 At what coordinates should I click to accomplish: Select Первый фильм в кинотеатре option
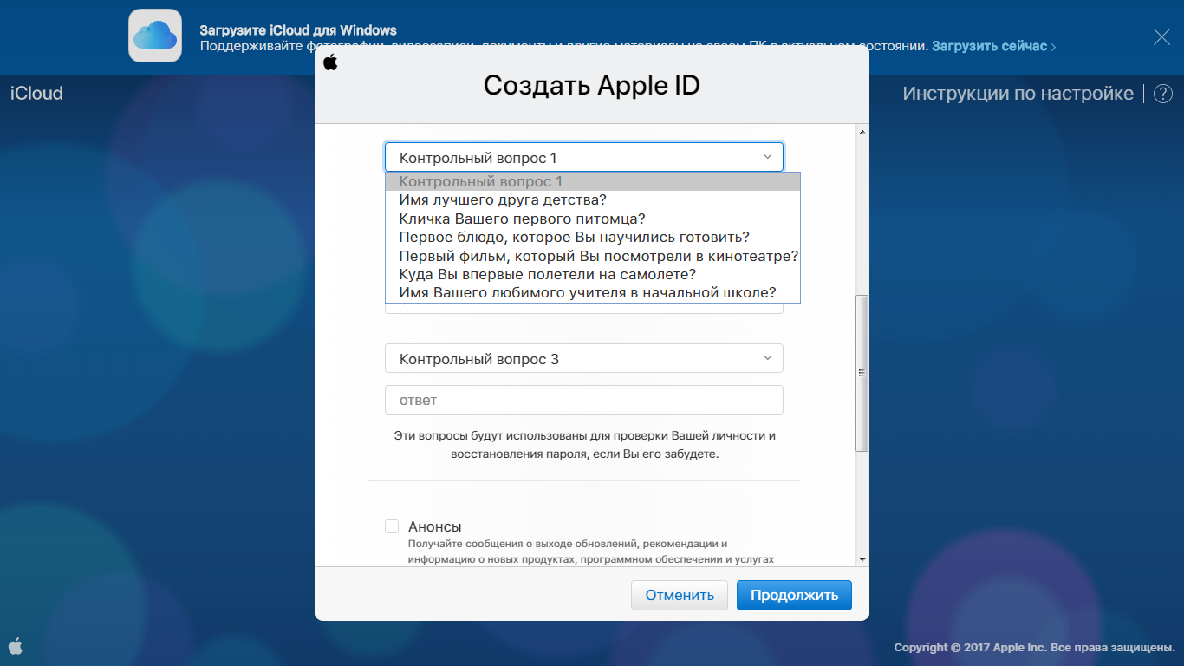click(593, 256)
